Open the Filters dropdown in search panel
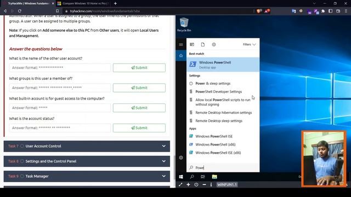This screenshot has width=351, height=197. pos(249,44)
